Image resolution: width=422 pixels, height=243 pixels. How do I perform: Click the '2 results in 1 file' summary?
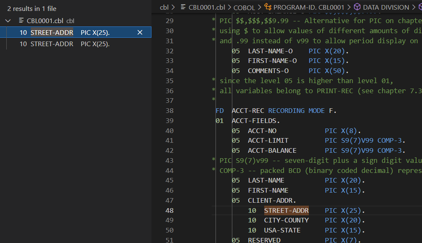(32, 8)
